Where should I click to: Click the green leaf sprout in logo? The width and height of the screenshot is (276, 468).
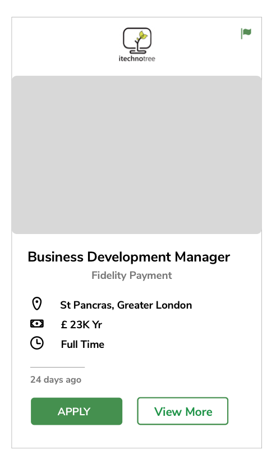(x=142, y=35)
